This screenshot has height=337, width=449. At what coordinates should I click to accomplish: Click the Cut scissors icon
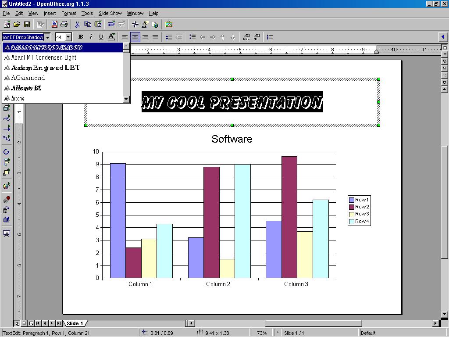pos(77,24)
